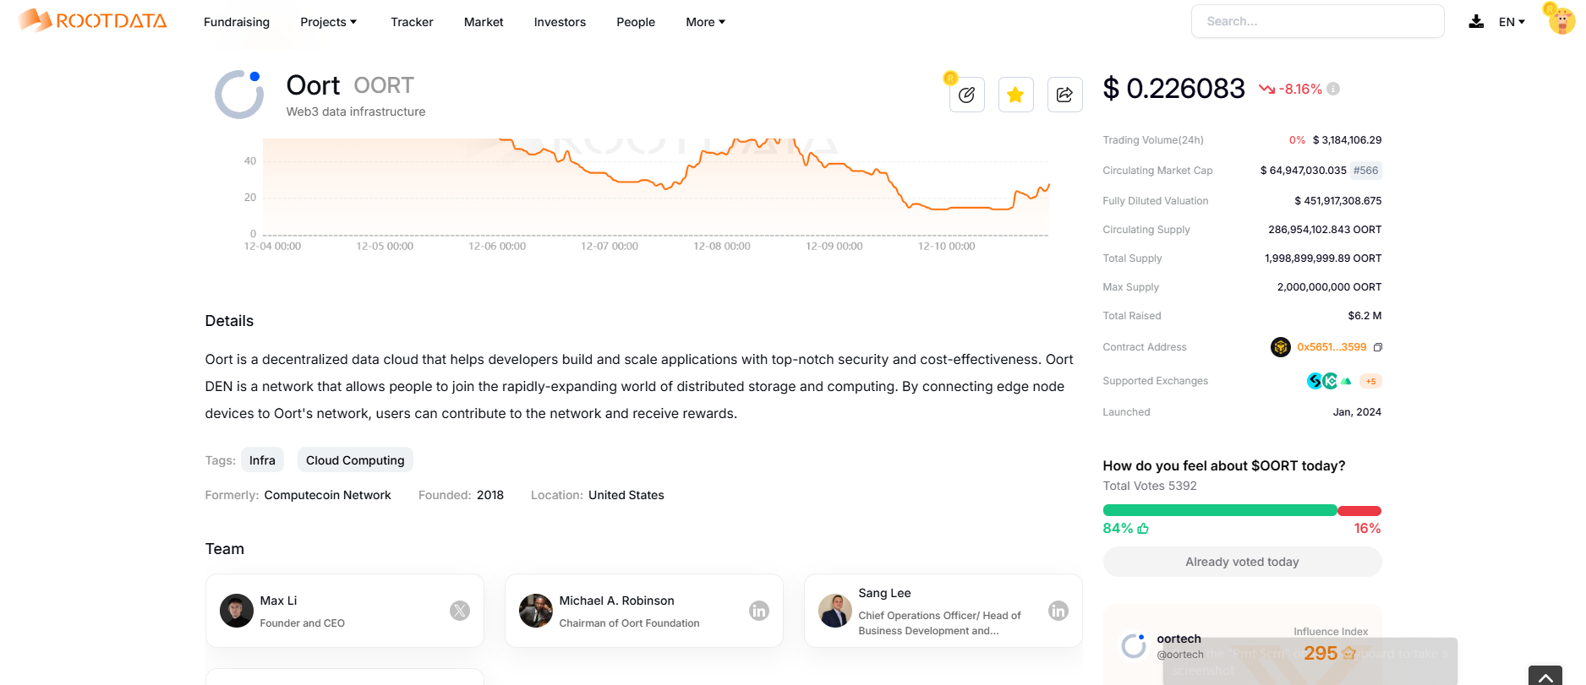Screen dimensions: 1586x685
Task: Open the third supported exchange icon
Action: [1346, 381]
